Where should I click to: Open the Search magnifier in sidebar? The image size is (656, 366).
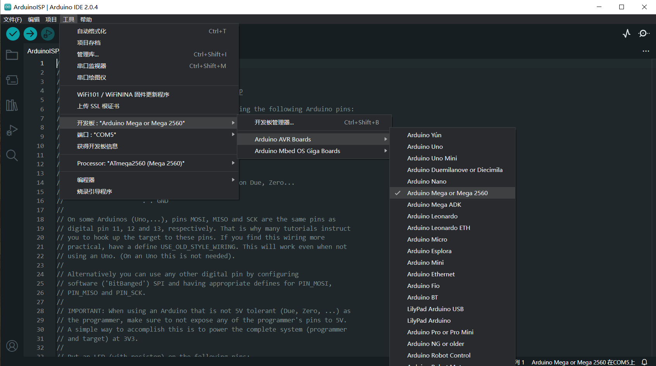12,155
